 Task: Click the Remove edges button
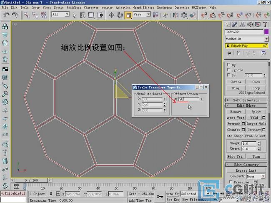pyautogui.click(x=236, y=112)
